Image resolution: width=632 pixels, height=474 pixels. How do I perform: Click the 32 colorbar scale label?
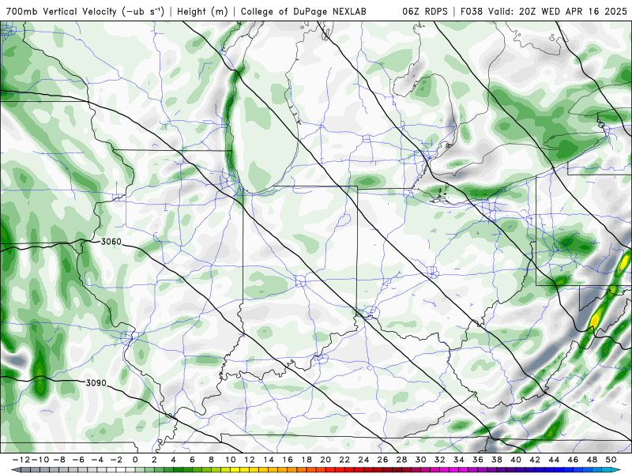[x=440, y=460]
